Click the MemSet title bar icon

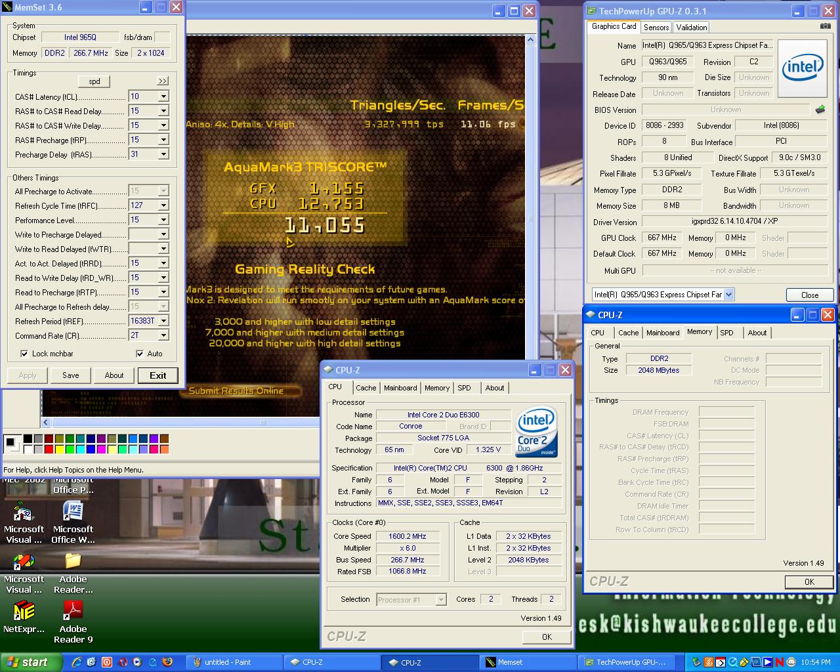(x=7, y=7)
